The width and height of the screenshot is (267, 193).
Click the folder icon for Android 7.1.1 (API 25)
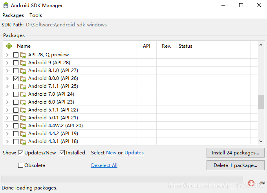click(x=23, y=86)
